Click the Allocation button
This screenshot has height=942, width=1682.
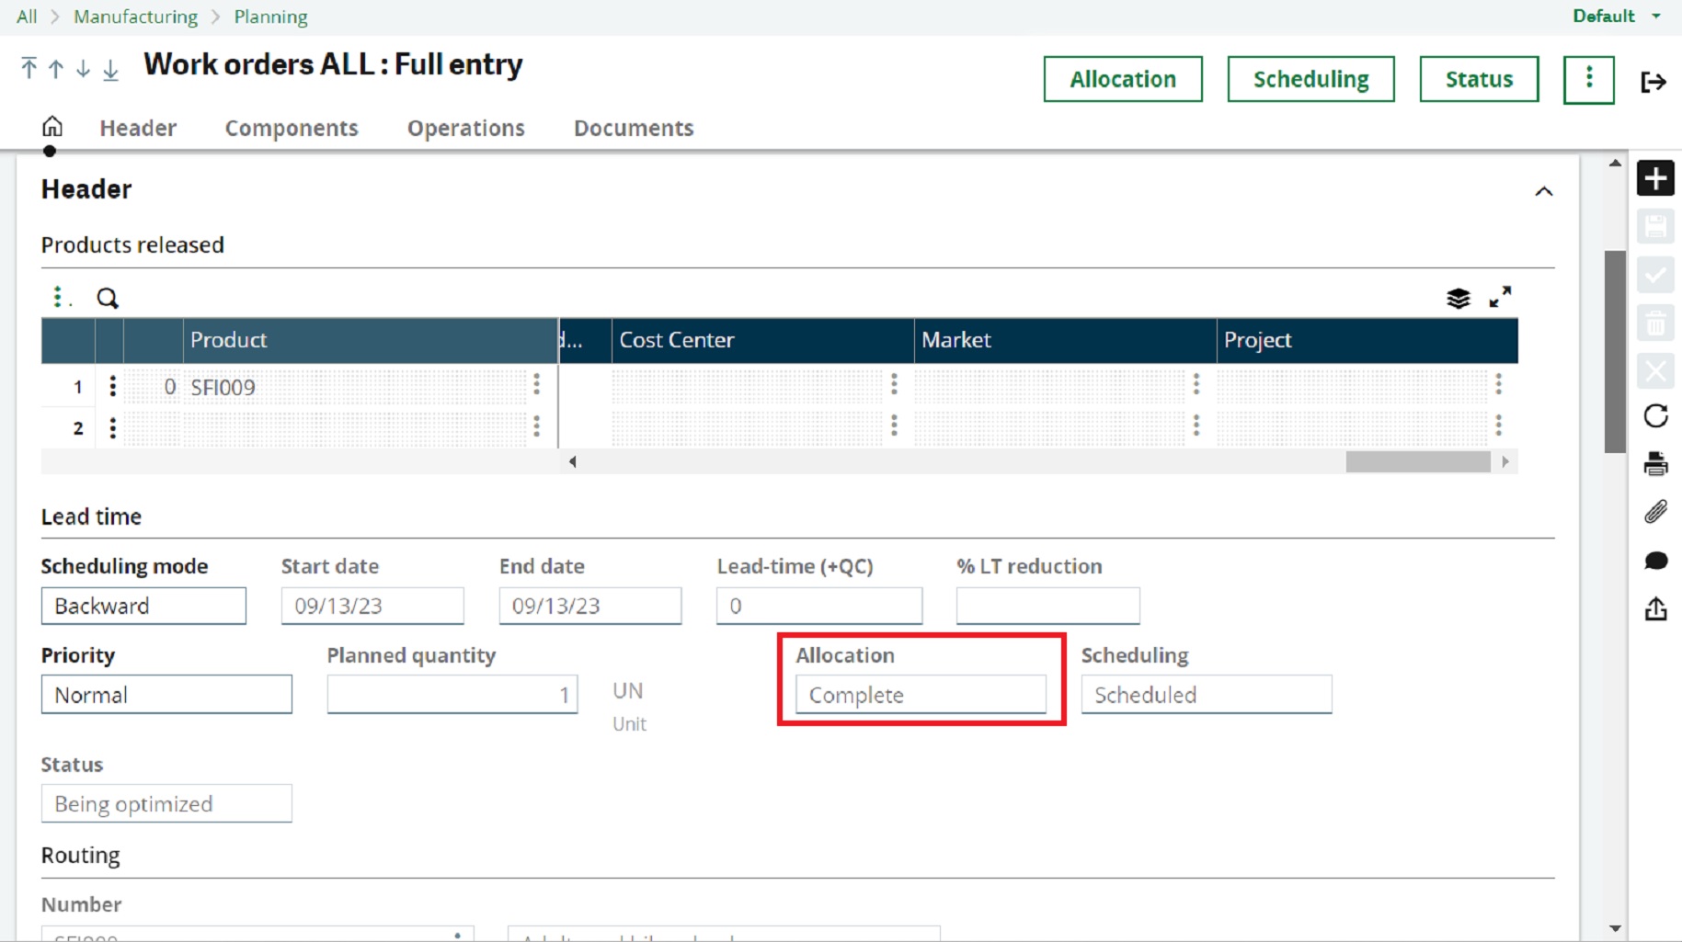(1122, 79)
